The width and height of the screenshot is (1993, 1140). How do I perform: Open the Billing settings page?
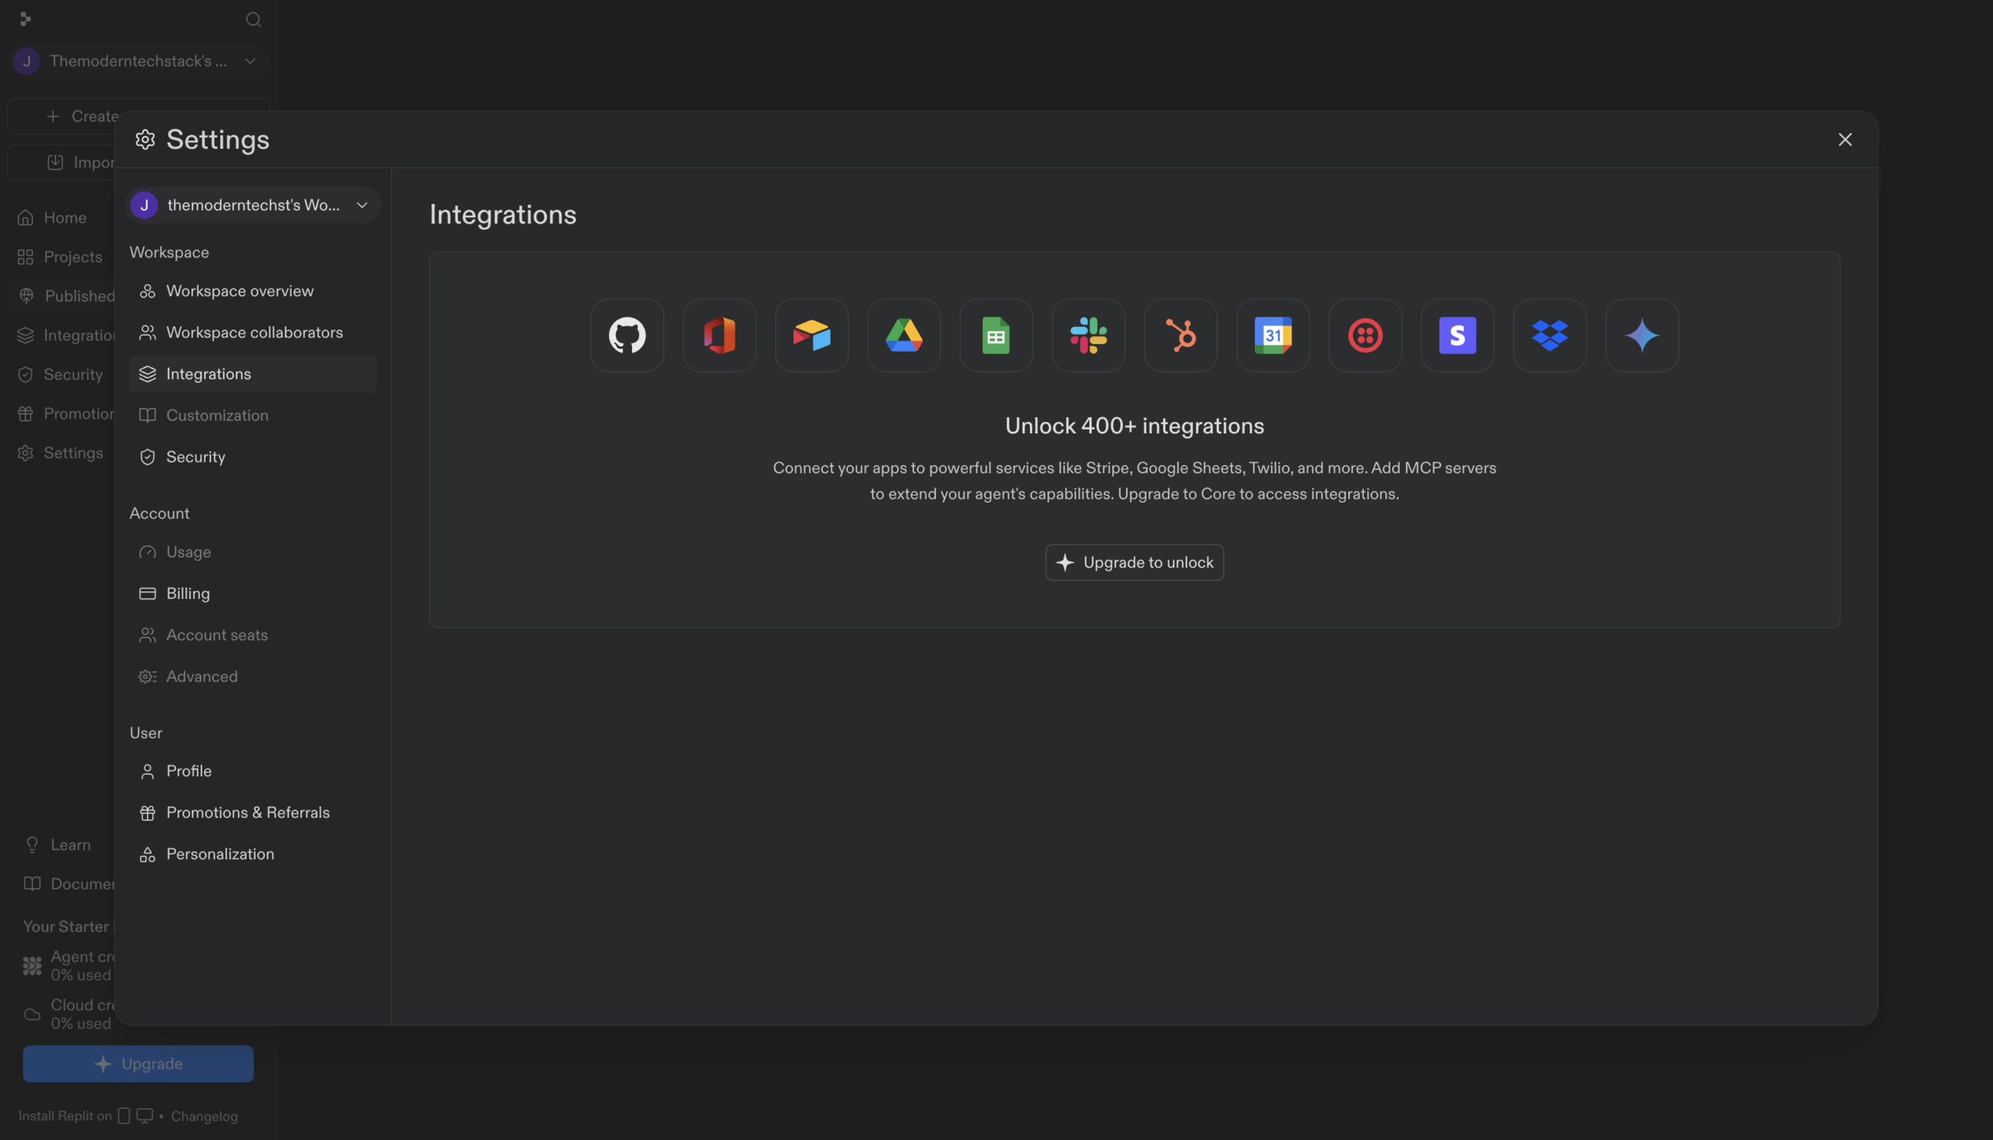[253, 594]
